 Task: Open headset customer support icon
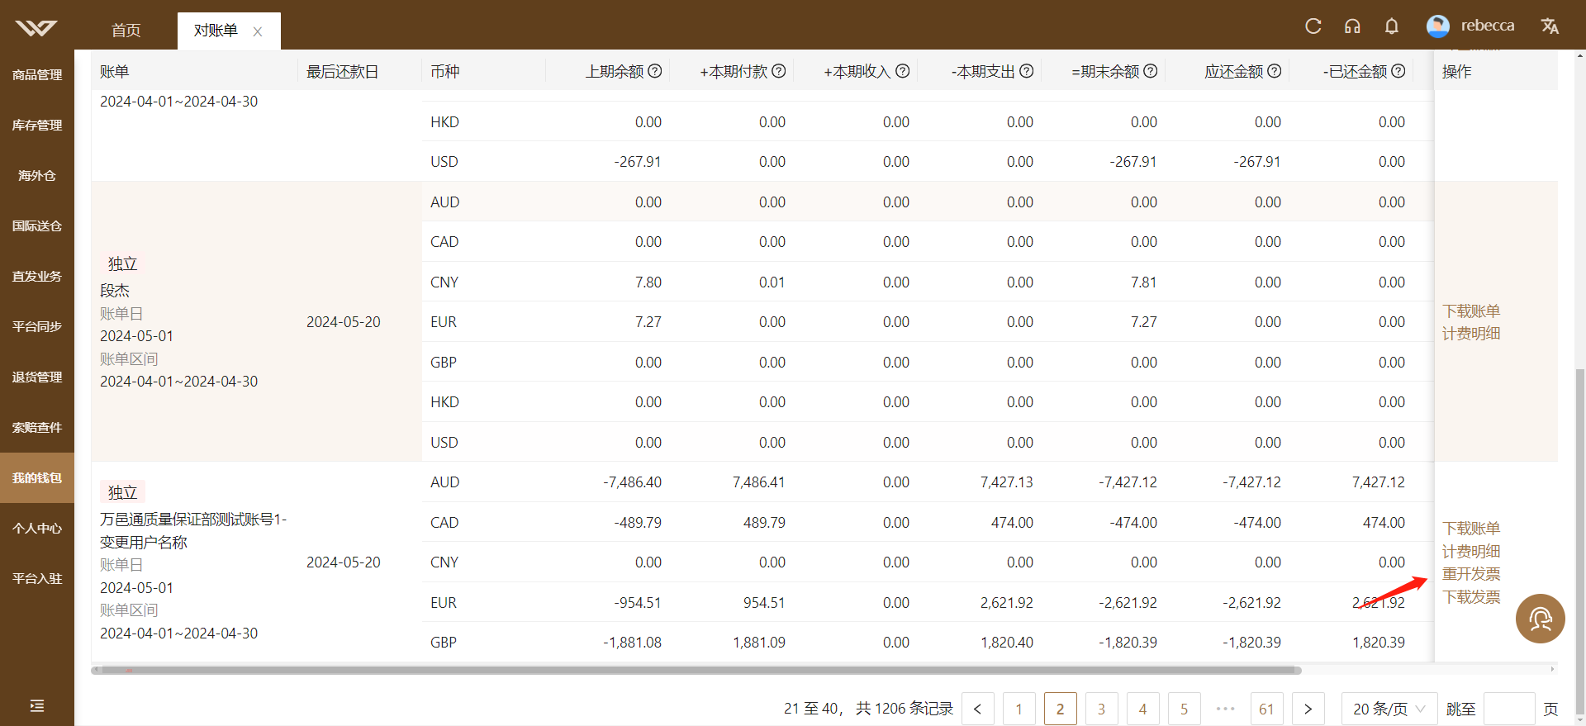1352,26
